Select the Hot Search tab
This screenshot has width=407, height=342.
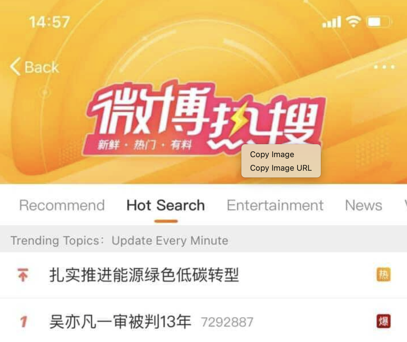pyautogui.click(x=166, y=205)
